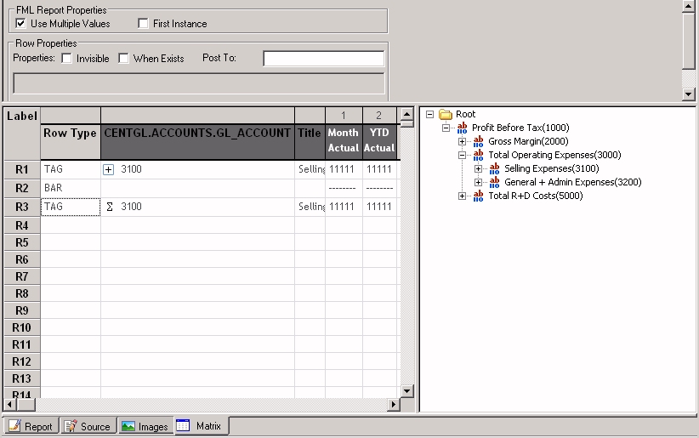Tick the Invisible row property checkbox
The width and height of the screenshot is (699, 438).
pos(67,59)
